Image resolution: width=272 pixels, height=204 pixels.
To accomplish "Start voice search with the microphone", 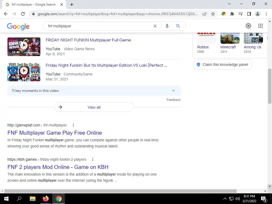I will 167,26.
